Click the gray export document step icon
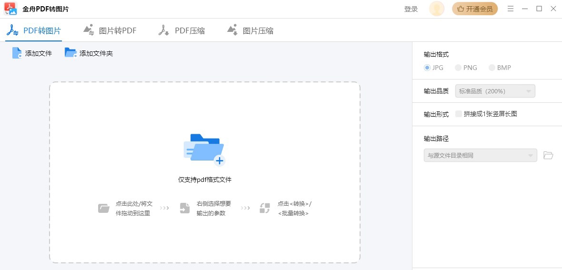Image resolution: width=562 pixels, height=270 pixels. pos(185,208)
